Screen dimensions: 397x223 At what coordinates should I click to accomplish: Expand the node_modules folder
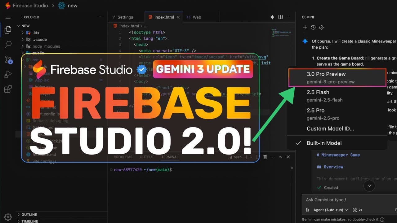[22, 46]
